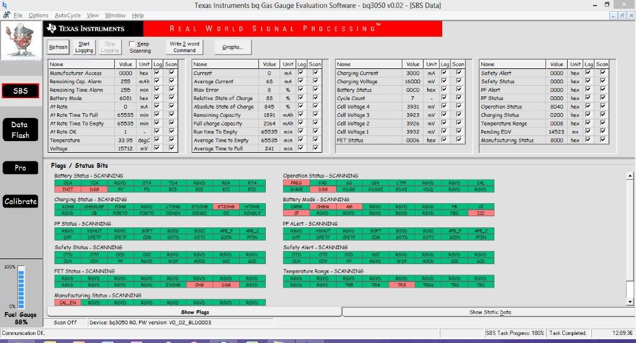The image size is (636, 343).
Task: Toggle Scan checkbox for FET Status
Action: 459,140
